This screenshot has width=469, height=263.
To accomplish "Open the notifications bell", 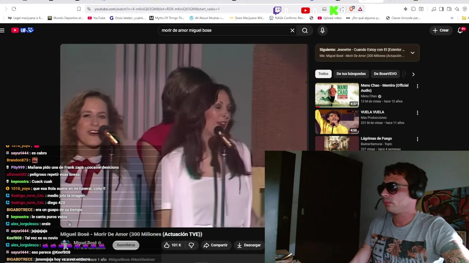I will click(461, 30).
